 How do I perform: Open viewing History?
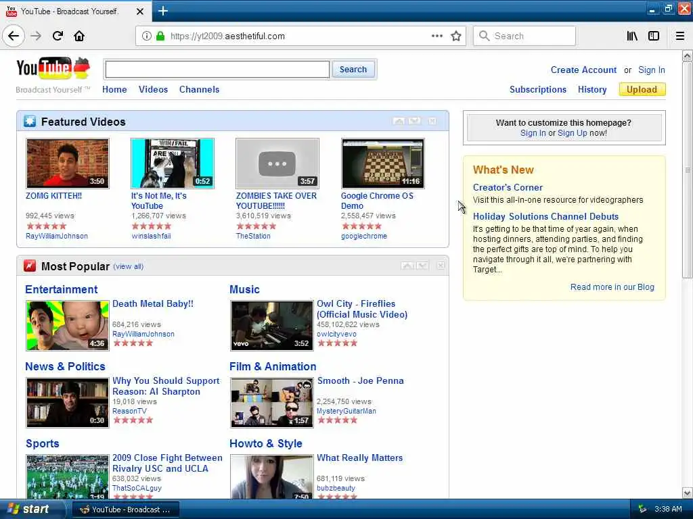tap(591, 89)
